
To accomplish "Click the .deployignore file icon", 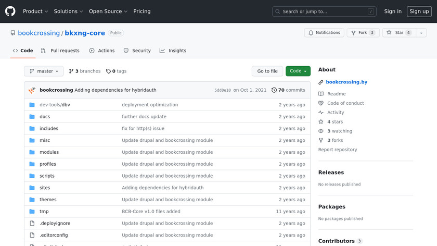I will coord(32,224).
